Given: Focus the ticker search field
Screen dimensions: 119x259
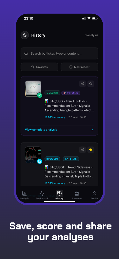Looking at the screenshot, I should [x=59, y=53].
